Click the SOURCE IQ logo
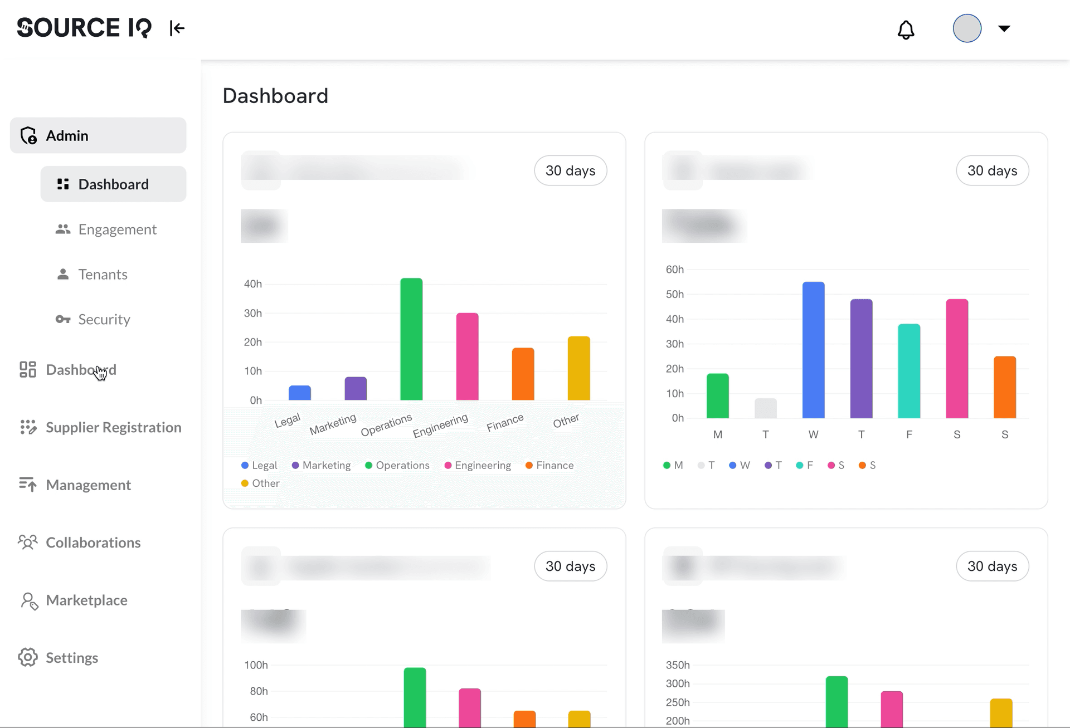The width and height of the screenshot is (1070, 728). [84, 28]
